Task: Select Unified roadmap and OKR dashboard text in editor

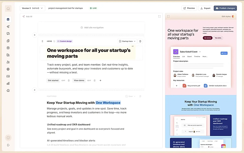Action: click(69, 125)
